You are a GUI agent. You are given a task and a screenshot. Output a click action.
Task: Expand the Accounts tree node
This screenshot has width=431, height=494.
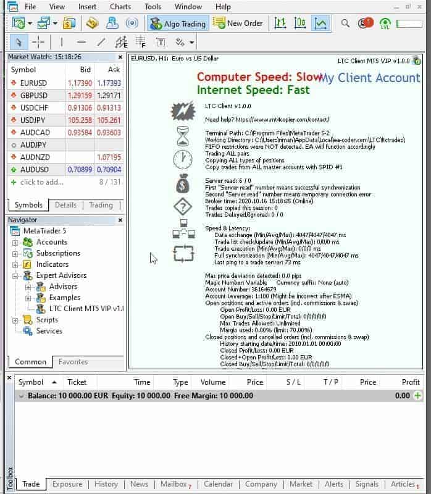(x=15, y=243)
